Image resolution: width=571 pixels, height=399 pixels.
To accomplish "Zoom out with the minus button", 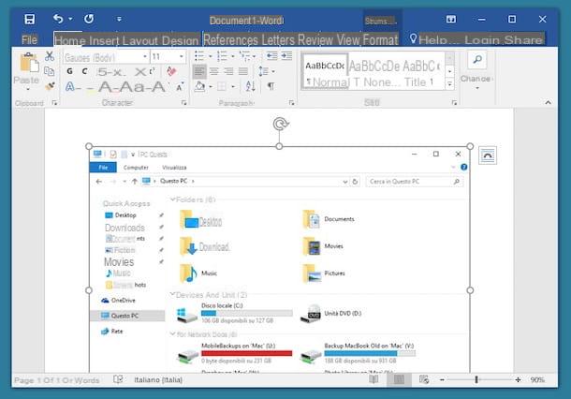I will coord(442,379).
